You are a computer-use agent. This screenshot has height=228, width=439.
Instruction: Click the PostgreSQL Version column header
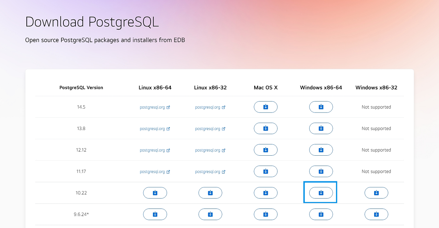tap(81, 87)
